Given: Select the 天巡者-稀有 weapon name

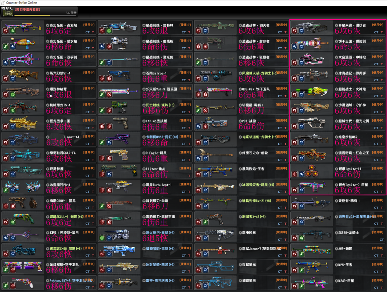Looking at the screenshot, I should click(x=349, y=201).
